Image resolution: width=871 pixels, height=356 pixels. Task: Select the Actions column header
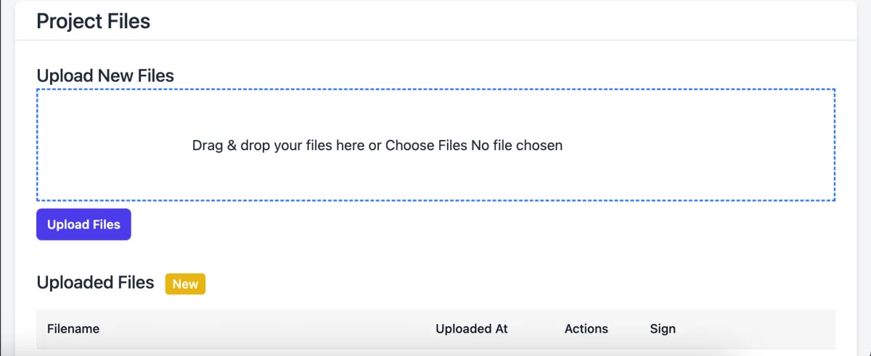pos(586,328)
